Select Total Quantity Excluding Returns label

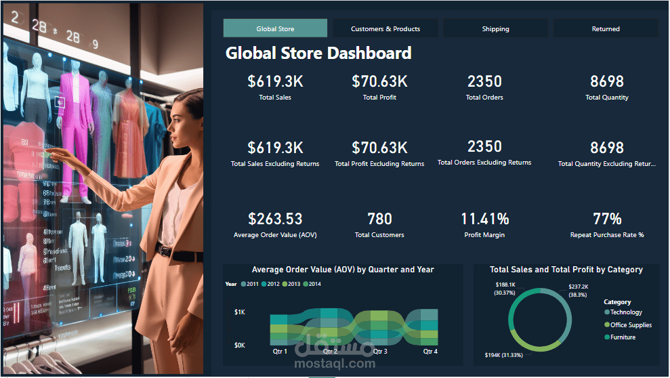(x=607, y=163)
